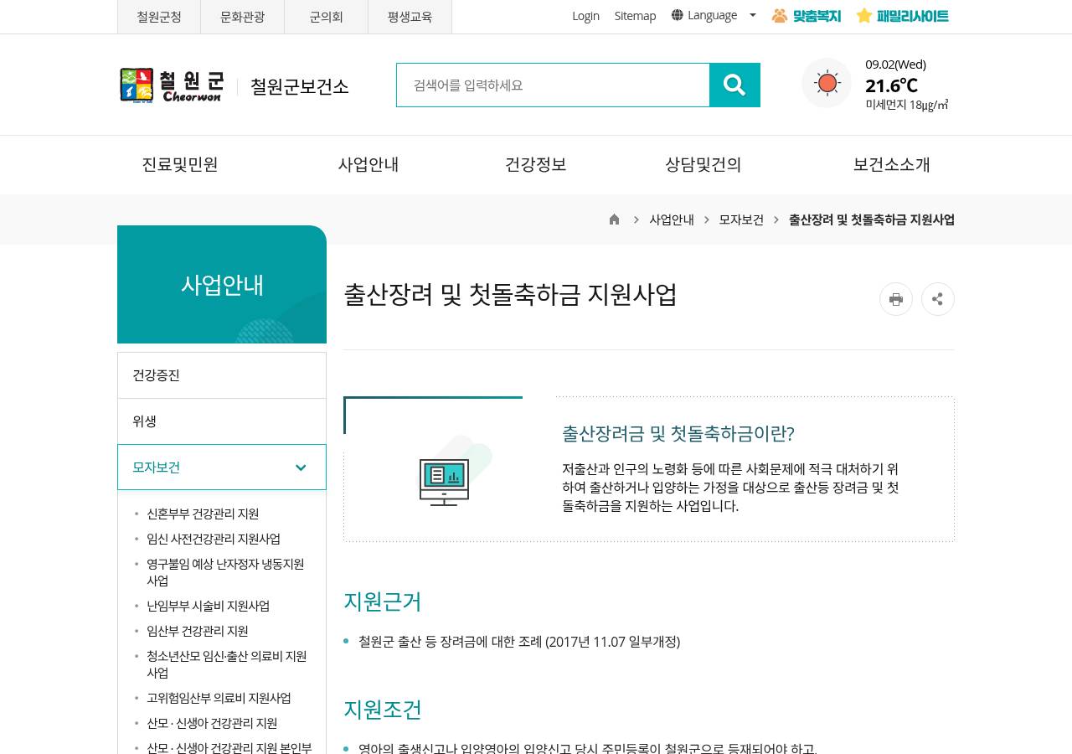
Task: Click 철원군보건소 site title
Action: [300, 86]
